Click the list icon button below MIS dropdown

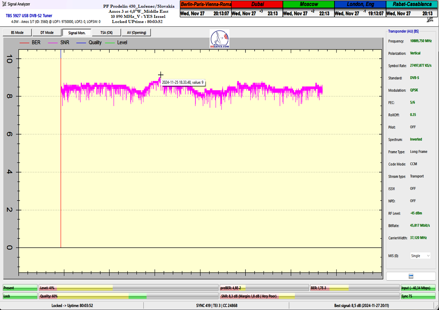[x=410, y=276]
